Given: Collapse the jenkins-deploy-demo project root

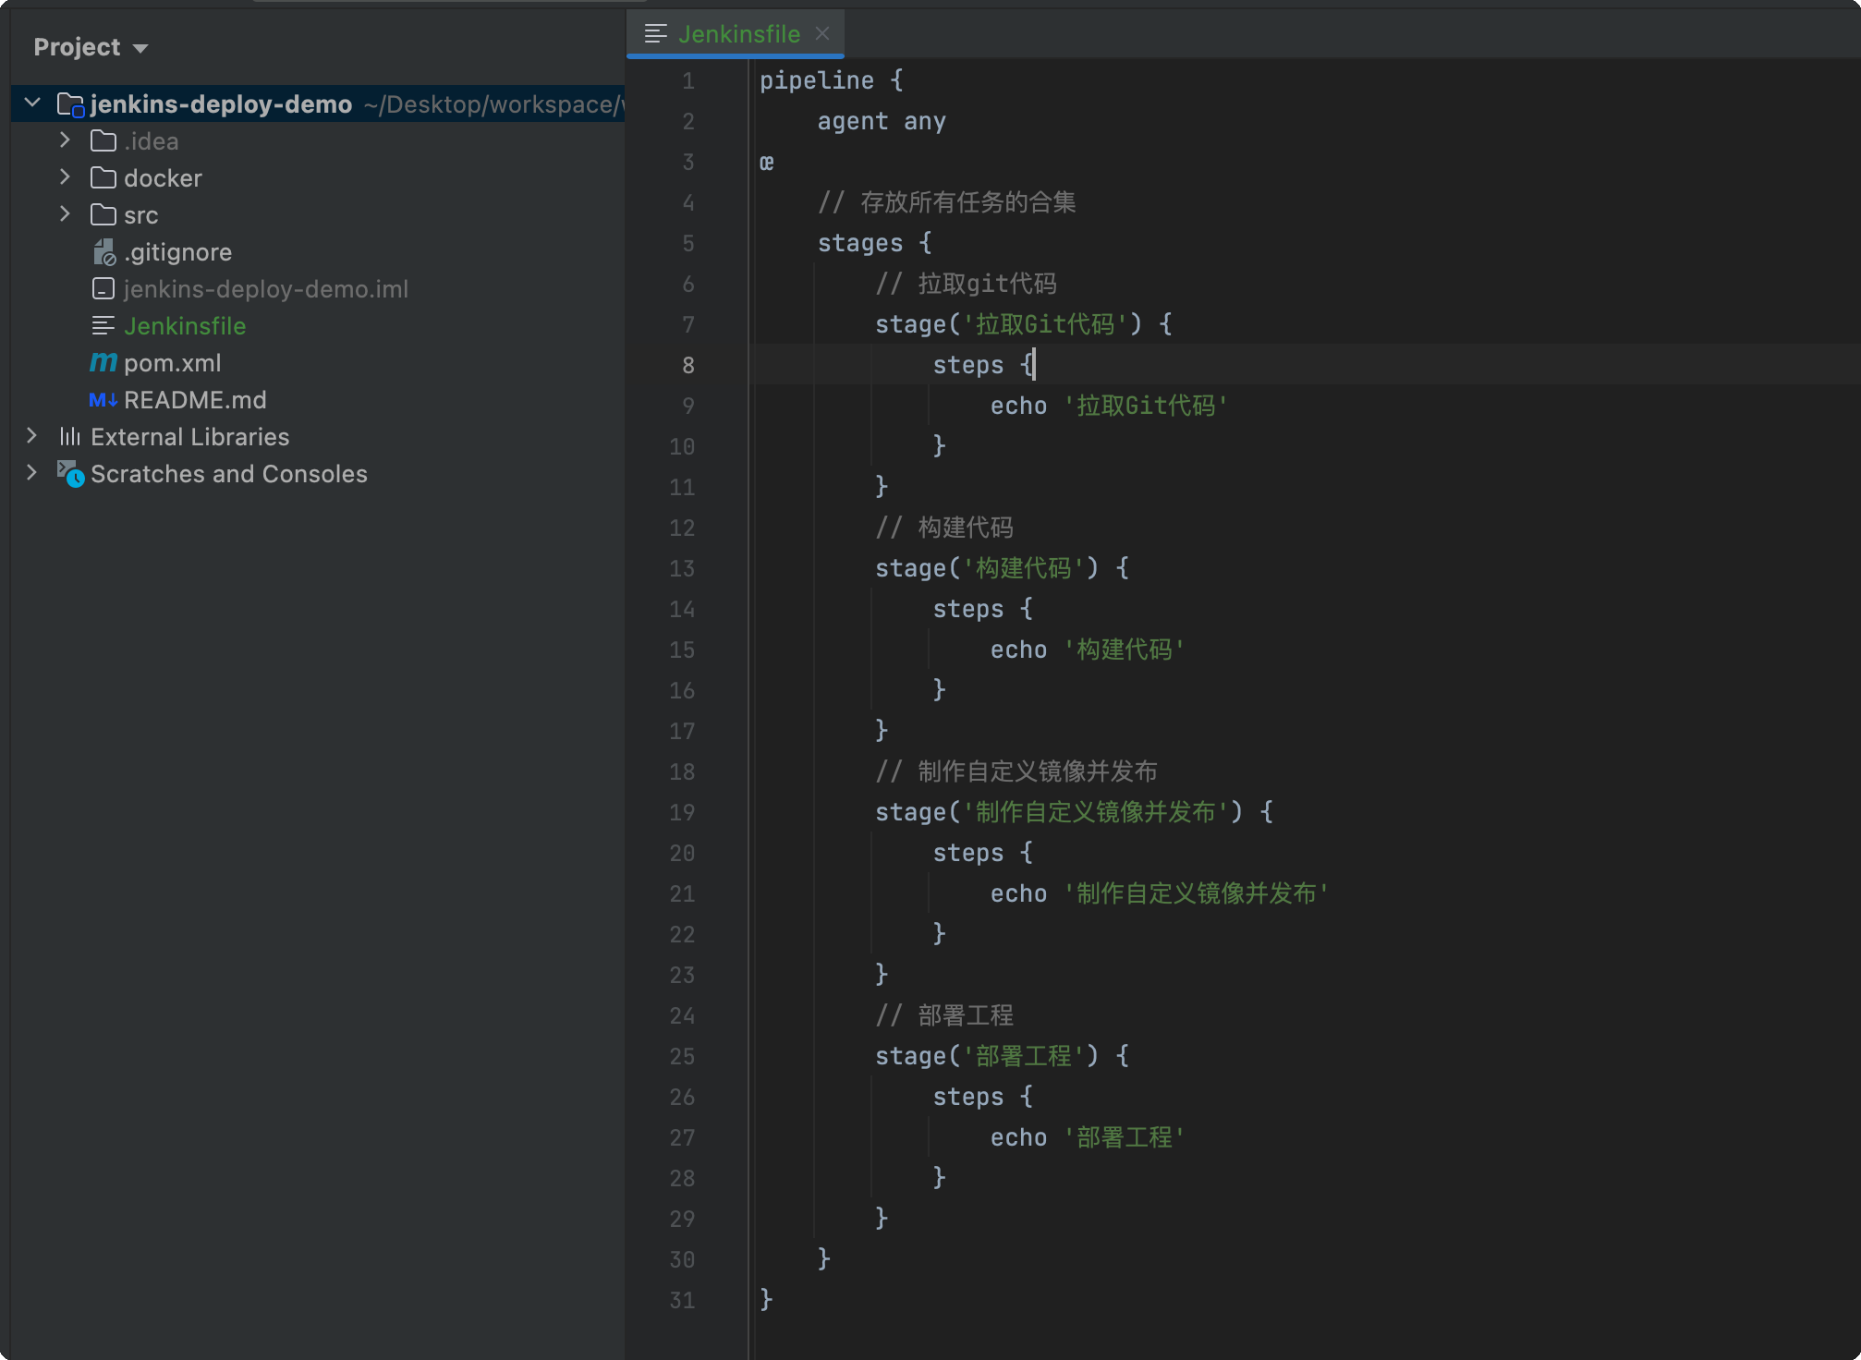Looking at the screenshot, I should 33,103.
